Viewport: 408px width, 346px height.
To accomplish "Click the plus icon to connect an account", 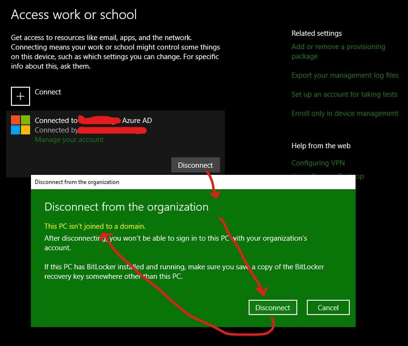I will click(x=21, y=96).
